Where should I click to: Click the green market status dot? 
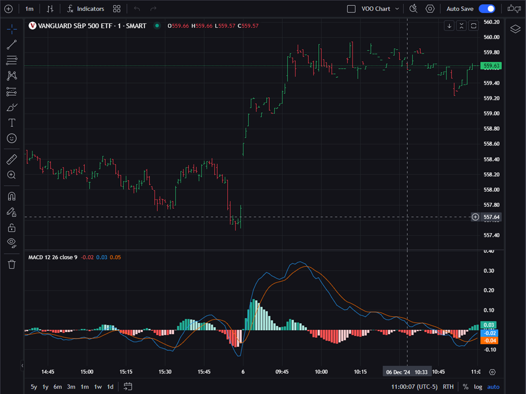click(157, 25)
